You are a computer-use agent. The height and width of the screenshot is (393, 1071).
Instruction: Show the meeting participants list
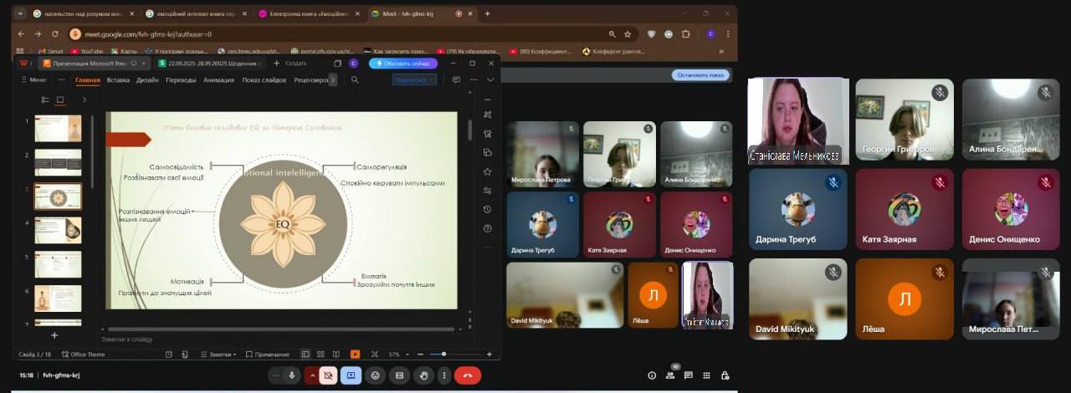[x=670, y=375]
